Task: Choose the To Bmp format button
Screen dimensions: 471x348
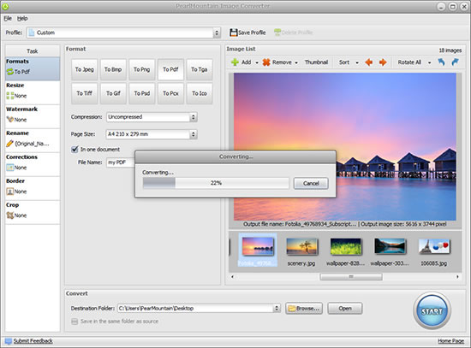Action: click(x=113, y=69)
